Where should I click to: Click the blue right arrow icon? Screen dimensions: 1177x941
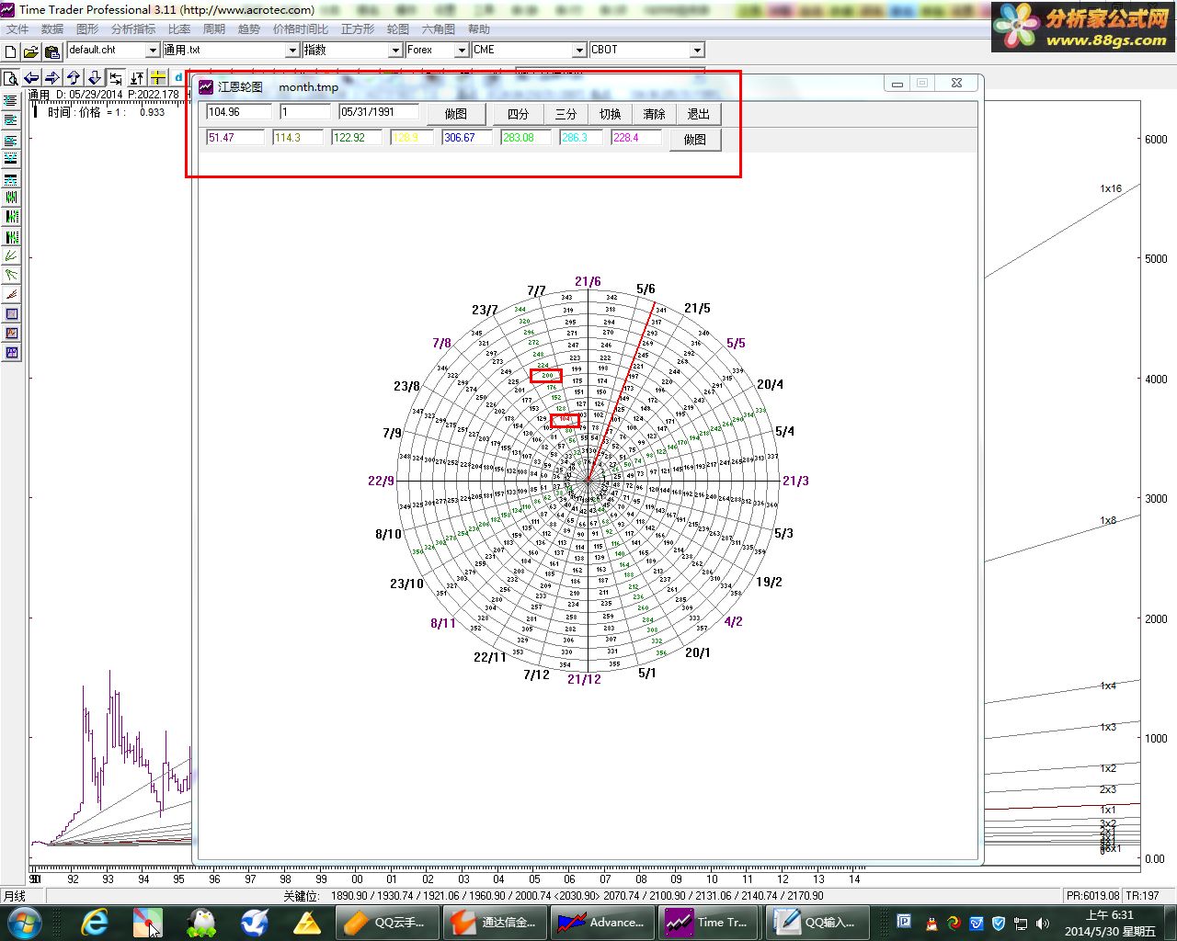[x=52, y=78]
